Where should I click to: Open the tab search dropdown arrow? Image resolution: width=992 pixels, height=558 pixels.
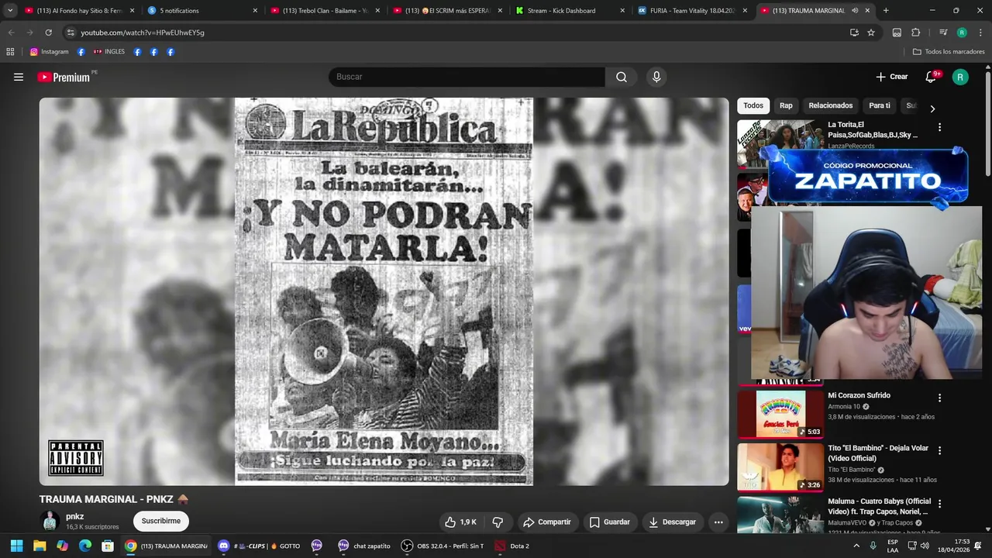[10, 11]
